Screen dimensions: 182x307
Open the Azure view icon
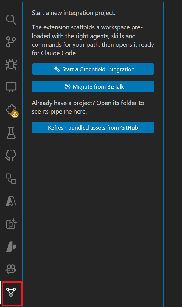[x=11, y=201]
